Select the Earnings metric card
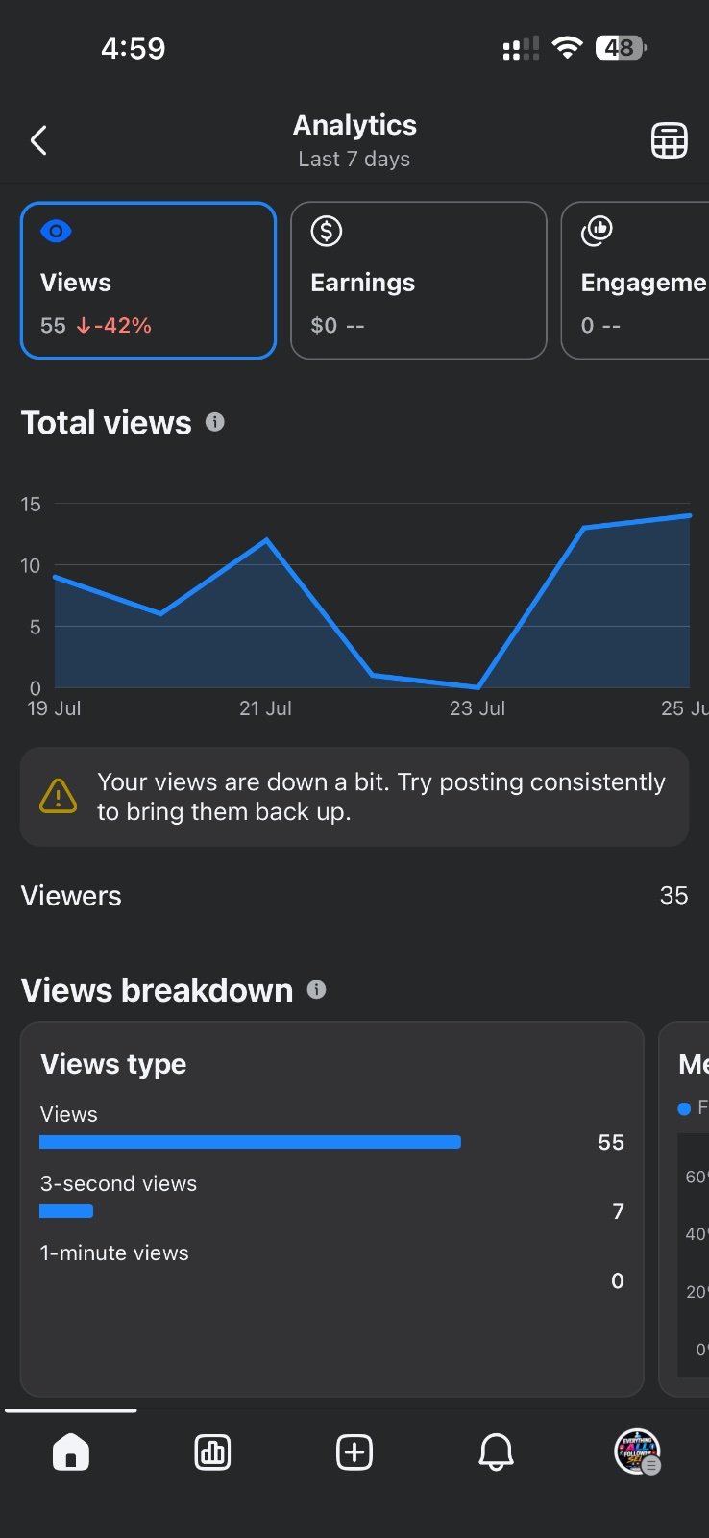 [419, 280]
